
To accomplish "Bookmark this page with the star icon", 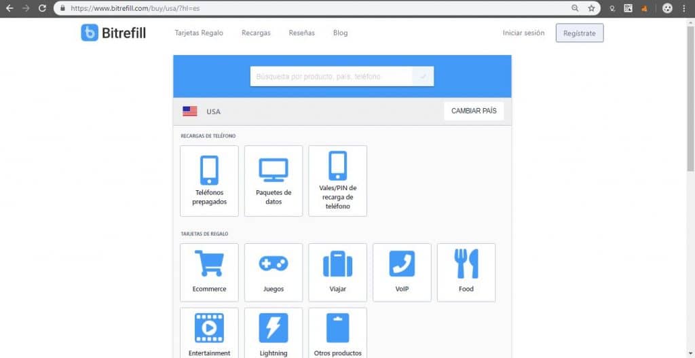I will (591, 8).
